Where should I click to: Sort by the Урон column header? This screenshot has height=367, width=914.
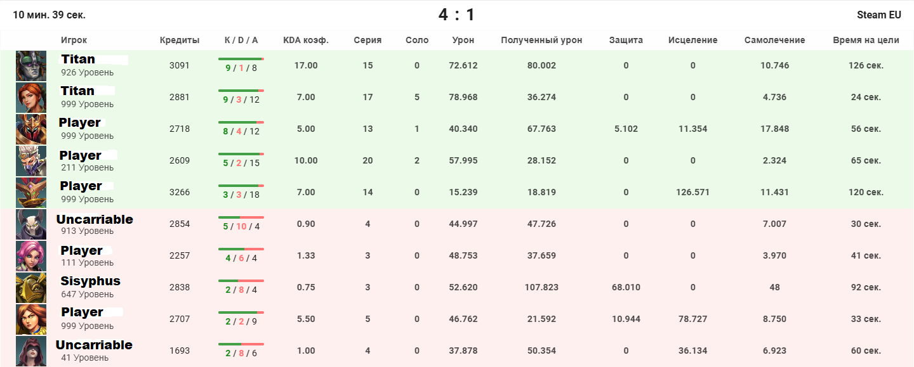(x=463, y=40)
